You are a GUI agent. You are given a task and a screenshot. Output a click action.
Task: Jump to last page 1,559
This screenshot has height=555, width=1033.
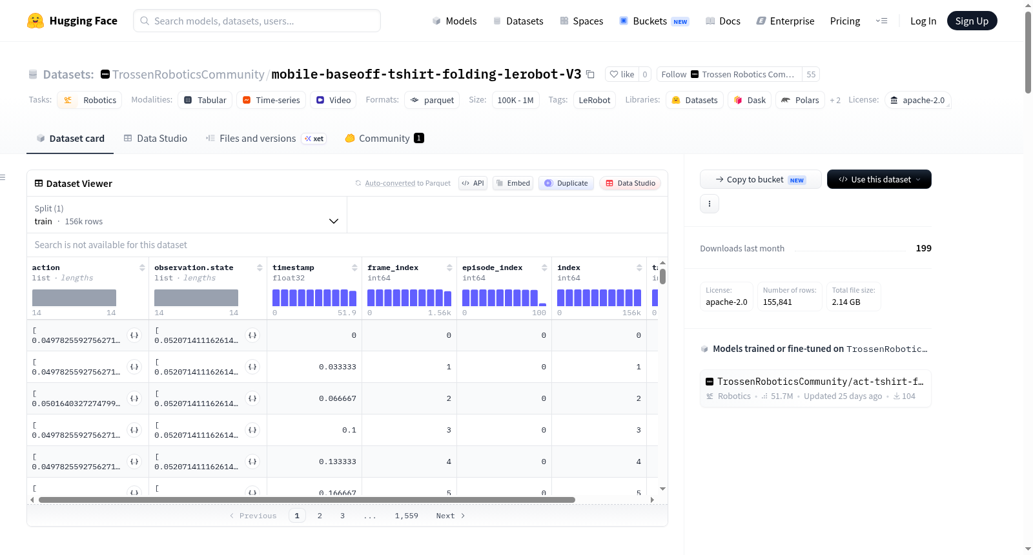pos(407,516)
